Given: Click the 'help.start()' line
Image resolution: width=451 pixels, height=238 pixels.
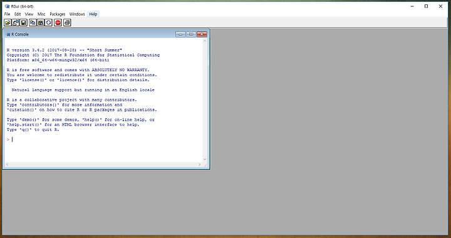Looking at the screenshot, I should [73, 125].
